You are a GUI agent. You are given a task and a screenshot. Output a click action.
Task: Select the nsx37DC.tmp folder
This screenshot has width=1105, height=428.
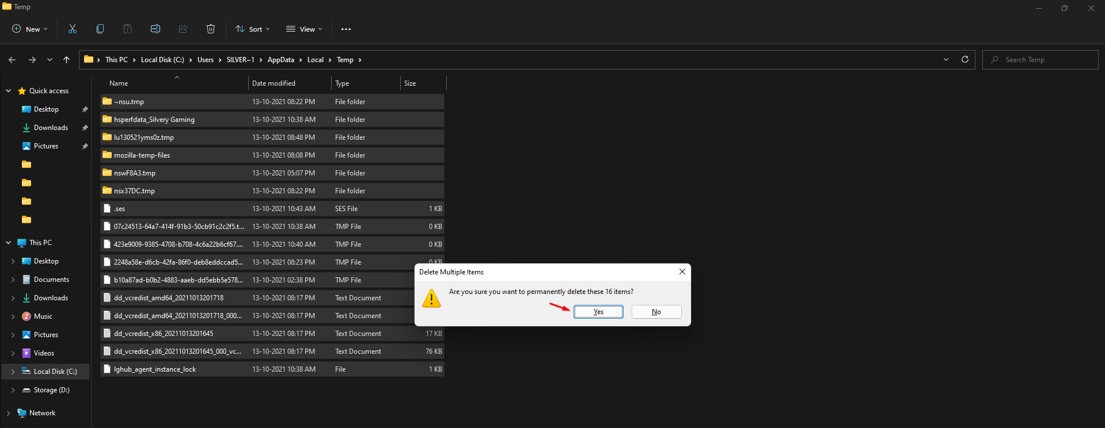tap(272, 191)
